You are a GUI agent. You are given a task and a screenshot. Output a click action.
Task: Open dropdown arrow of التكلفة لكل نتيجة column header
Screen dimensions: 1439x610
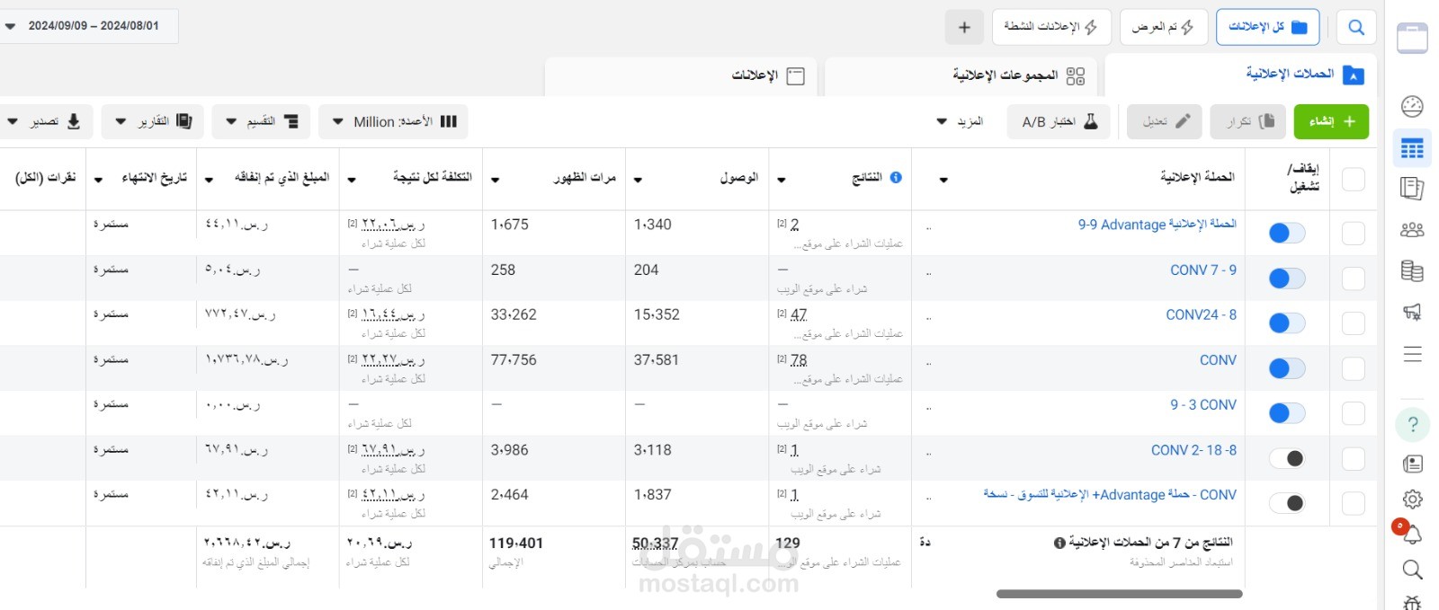(x=352, y=180)
